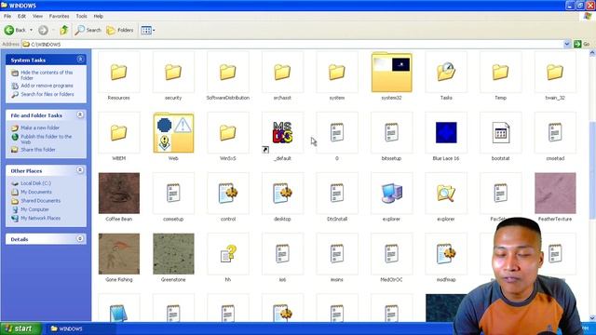The height and width of the screenshot is (335, 596).
Task: Expand the Address bar dropdown
Action: click(x=567, y=44)
